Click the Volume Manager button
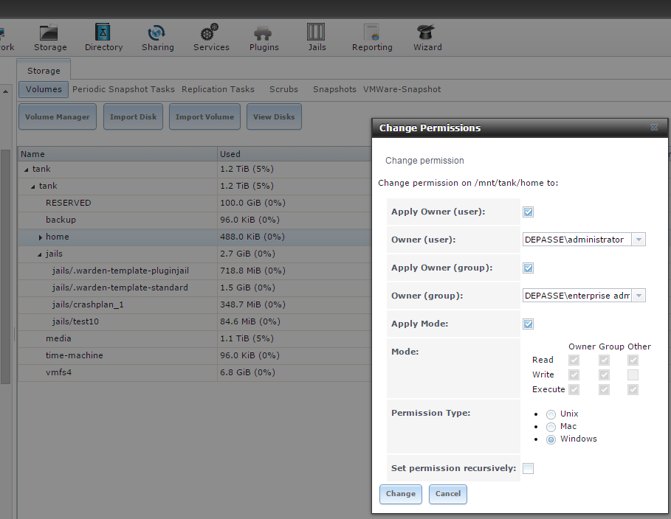Image resolution: width=671 pixels, height=519 pixels. pos(58,116)
